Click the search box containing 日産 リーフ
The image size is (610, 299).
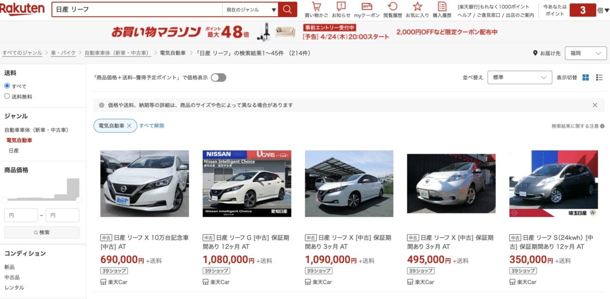pyautogui.click(x=137, y=10)
